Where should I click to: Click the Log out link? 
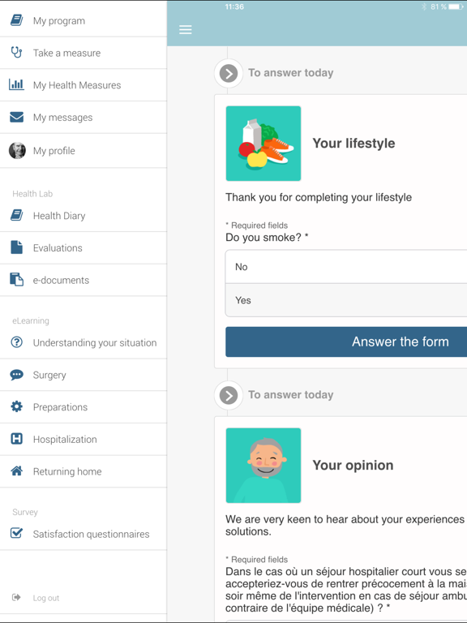[x=45, y=598]
